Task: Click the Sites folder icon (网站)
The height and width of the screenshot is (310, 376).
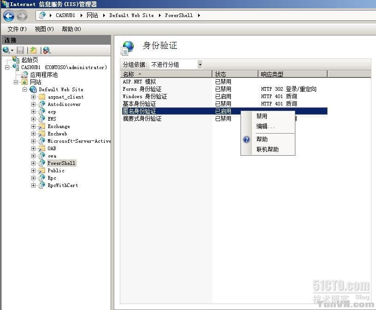Action: 24,82
